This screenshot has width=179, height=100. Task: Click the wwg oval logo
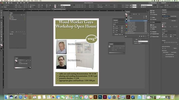(x=91, y=39)
